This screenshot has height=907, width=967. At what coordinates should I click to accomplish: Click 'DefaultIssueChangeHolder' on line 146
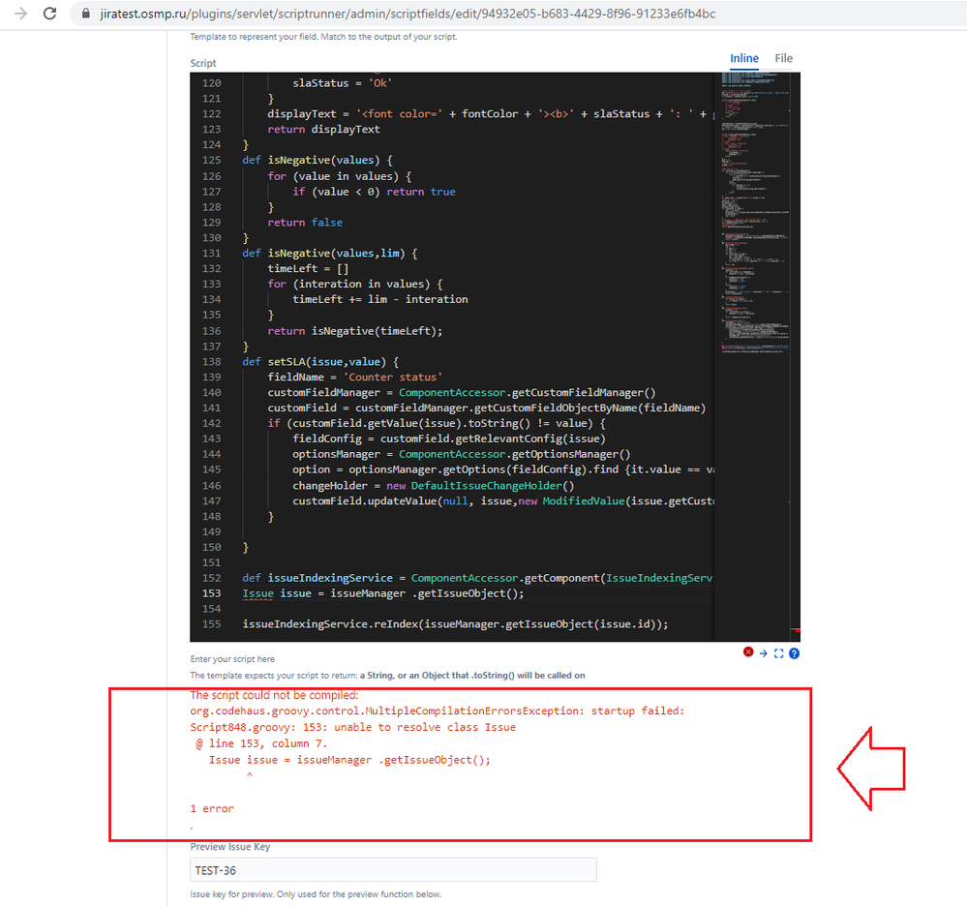(487, 485)
